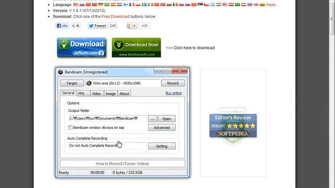Click the page vertical scrollbar thumb
This screenshot has height=188, width=335.
[331, 19]
